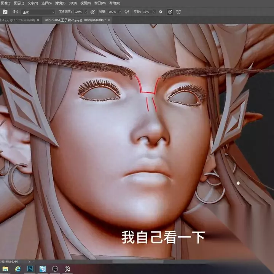The height and width of the screenshot is (274, 274).
Task: Open the anime picture app in taskbar
Action: coord(43,269)
